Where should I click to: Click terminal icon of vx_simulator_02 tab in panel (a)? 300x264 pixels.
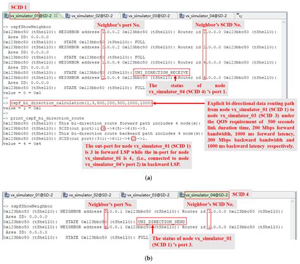[68, 16]
